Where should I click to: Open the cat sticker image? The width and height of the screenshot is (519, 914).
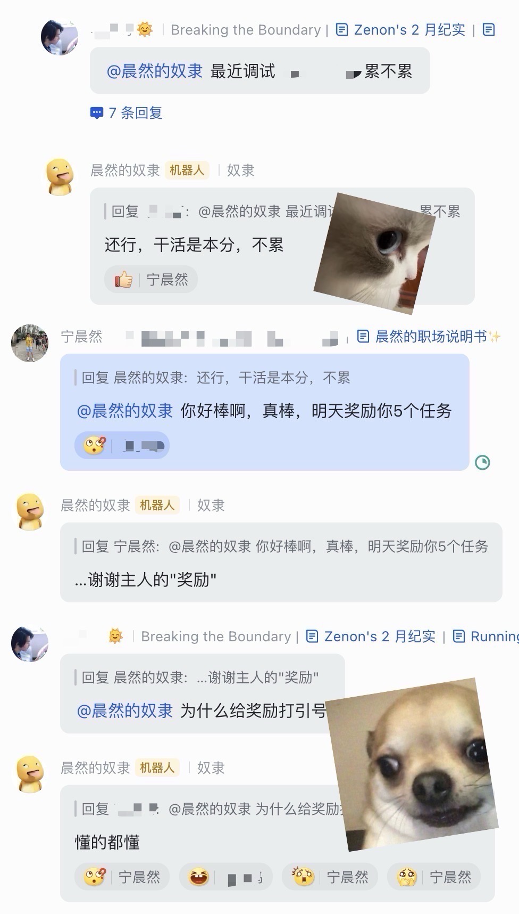pos(374,253)
